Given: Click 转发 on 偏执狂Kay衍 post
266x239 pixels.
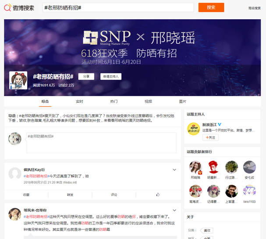Looking at the screenshot, I should click(x=70, y=195).
